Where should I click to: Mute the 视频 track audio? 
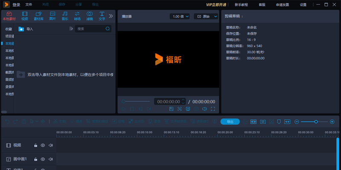point(51,145)
